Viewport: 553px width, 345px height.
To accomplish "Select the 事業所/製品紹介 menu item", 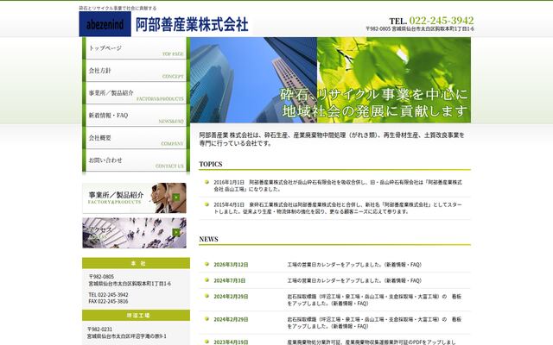I will pos(137,93).
